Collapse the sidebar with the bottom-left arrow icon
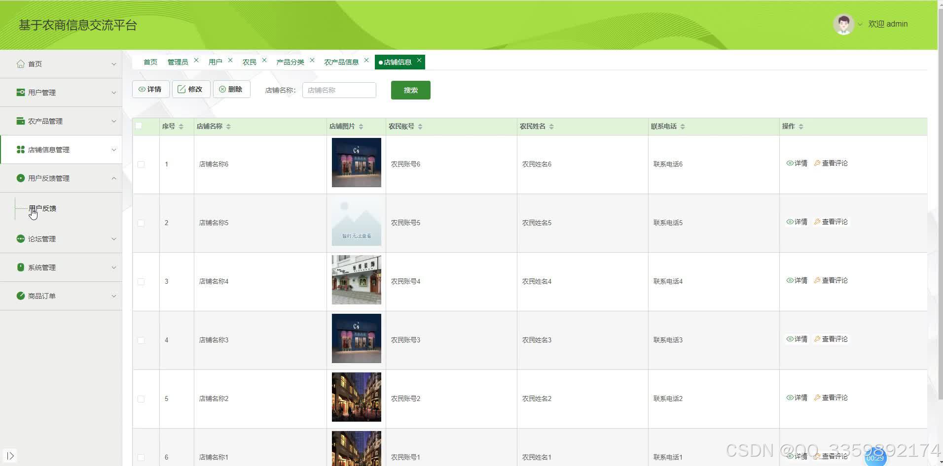943x466 pixels. tap(10, 456)
